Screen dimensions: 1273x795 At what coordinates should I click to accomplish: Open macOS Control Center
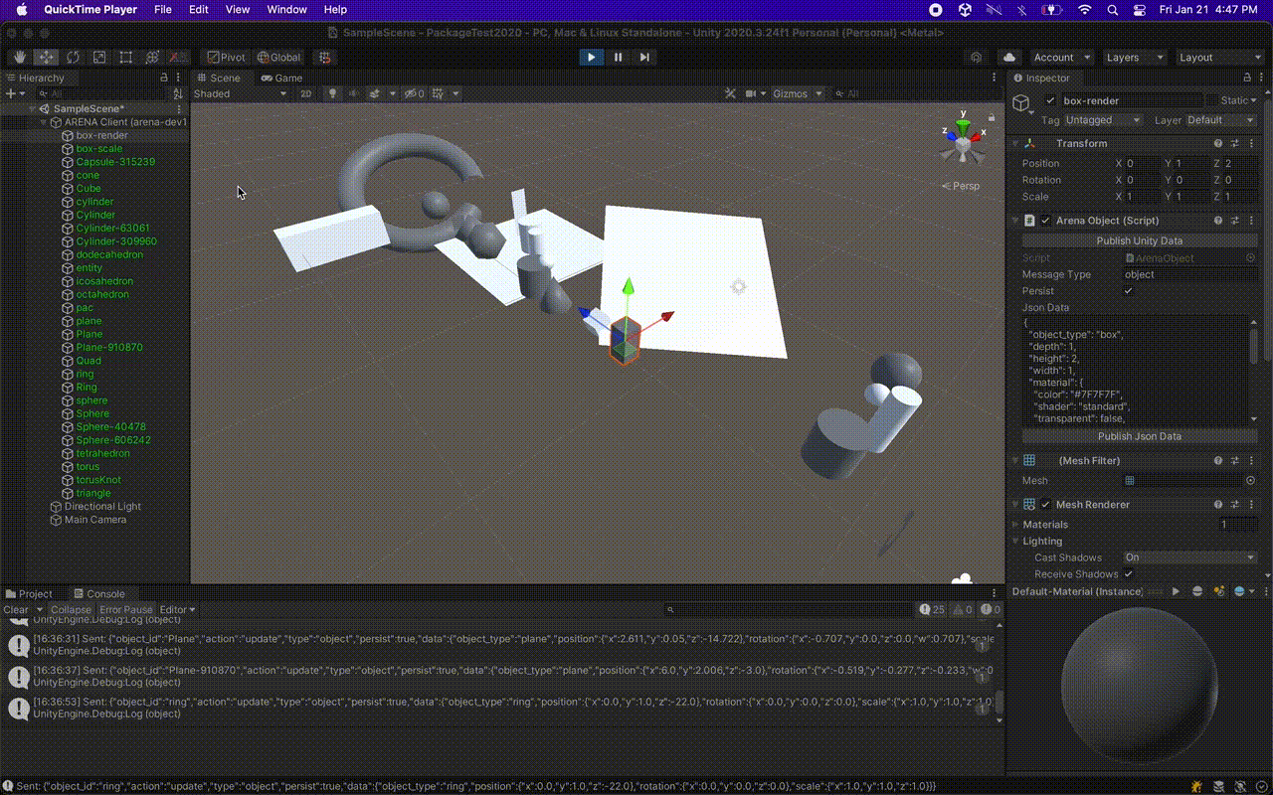(x=1140, y=9)
